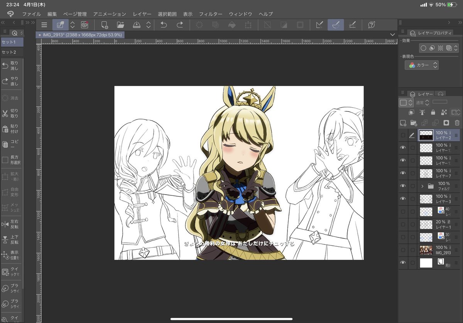Open palette color stepper in layer panel
The height and width of the screenshot is (323, 463).
406,103
